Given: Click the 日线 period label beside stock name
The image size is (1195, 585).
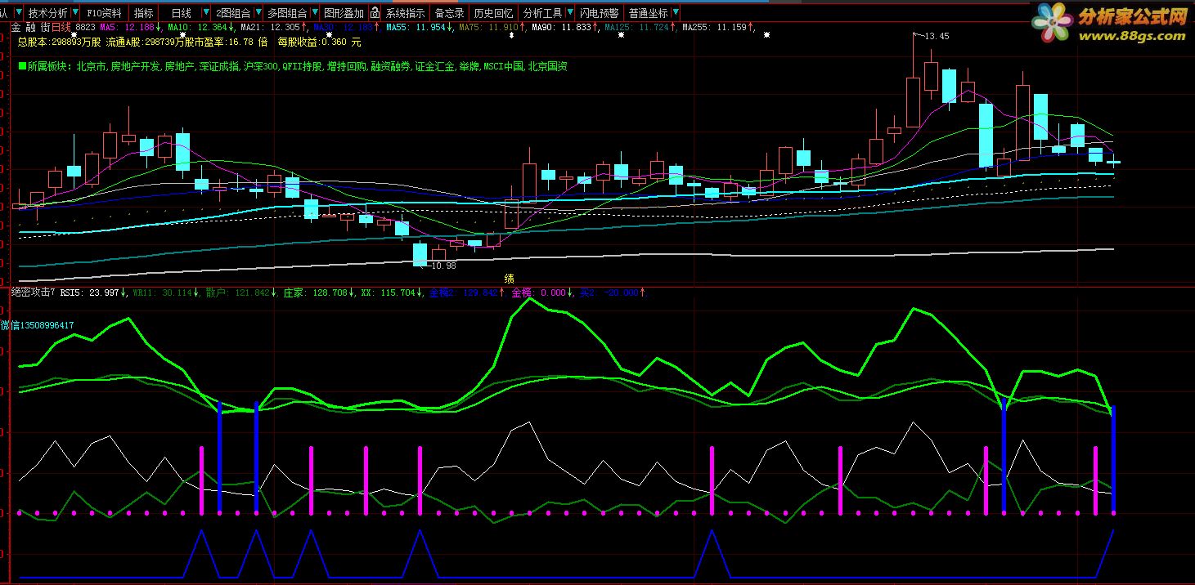Looking at the screenshot, I should tap(61, 27).
